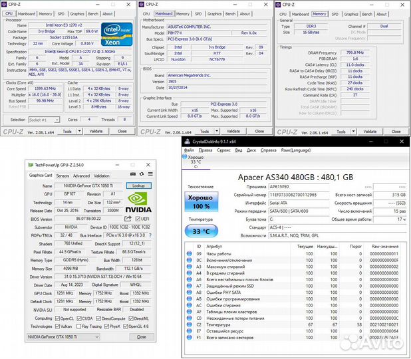Click the CrystalDiskInfo title bar app icon
411x359 pixels.
pos(187,142)
